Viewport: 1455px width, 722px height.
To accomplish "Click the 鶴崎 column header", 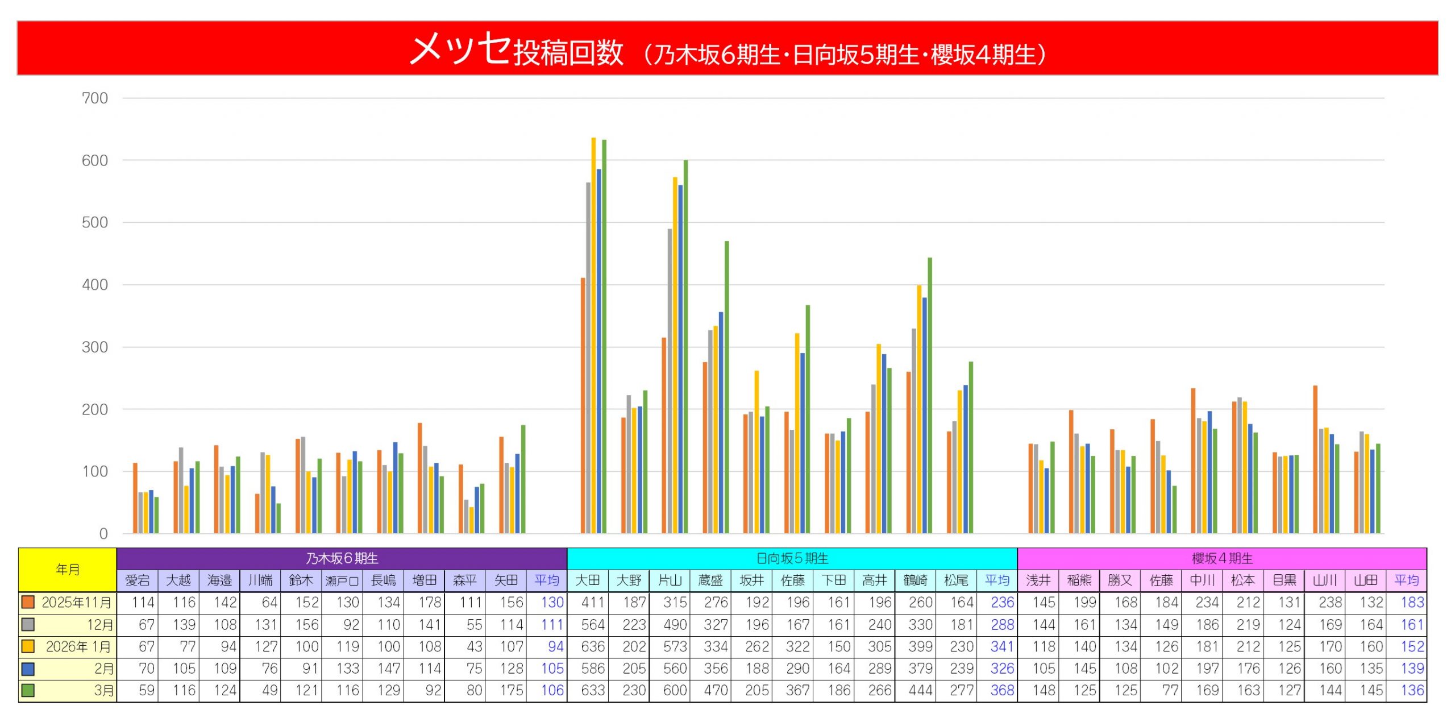I will click(915, 580).
